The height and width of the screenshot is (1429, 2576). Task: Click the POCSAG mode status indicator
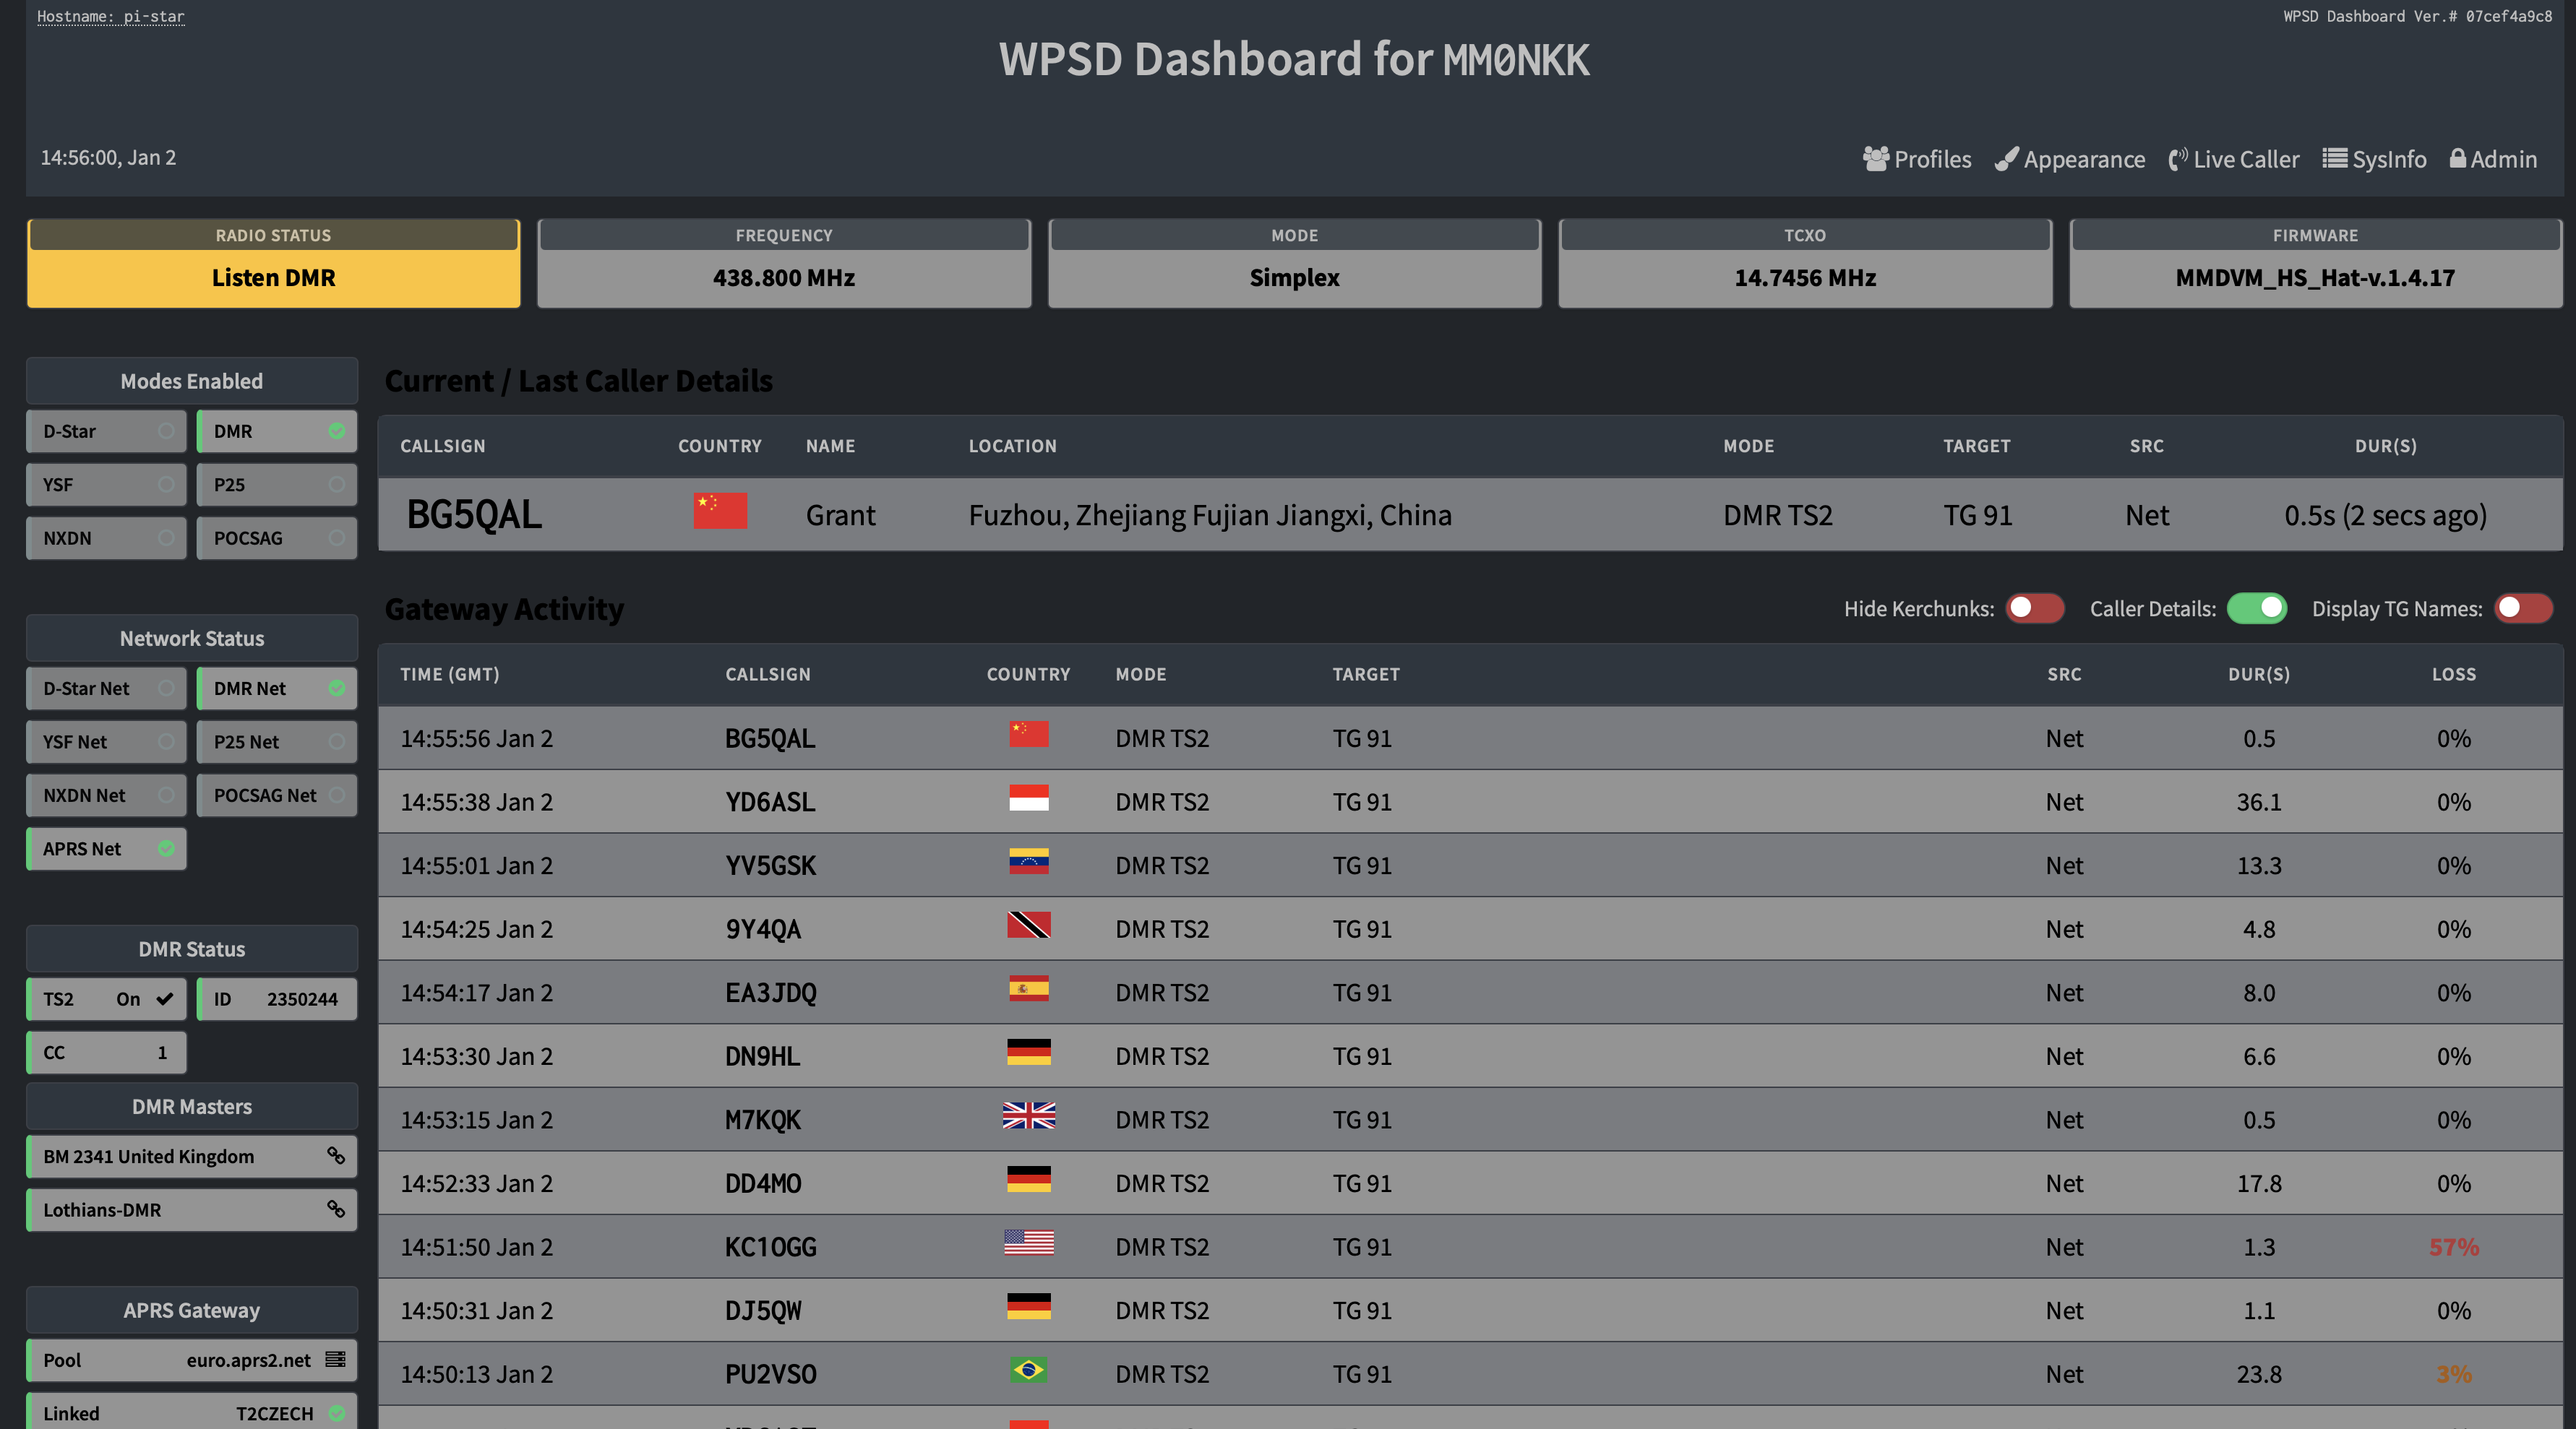tap(337, 538)
